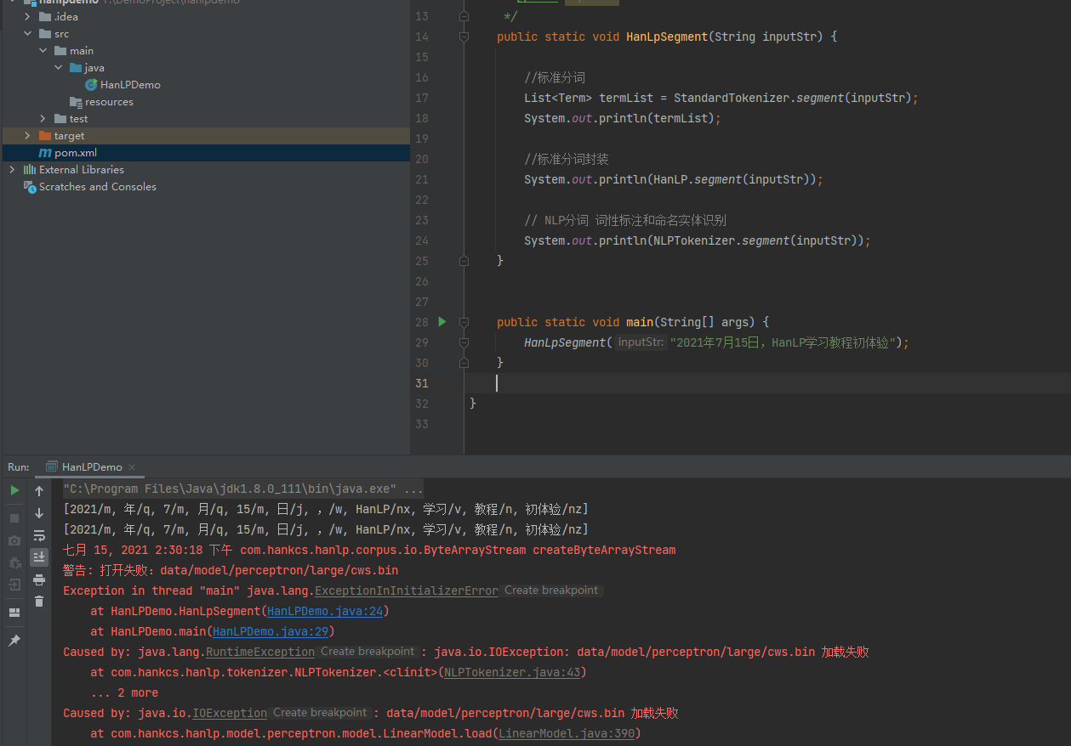Toggle Scroll to End in Run console

pos(39,557)
